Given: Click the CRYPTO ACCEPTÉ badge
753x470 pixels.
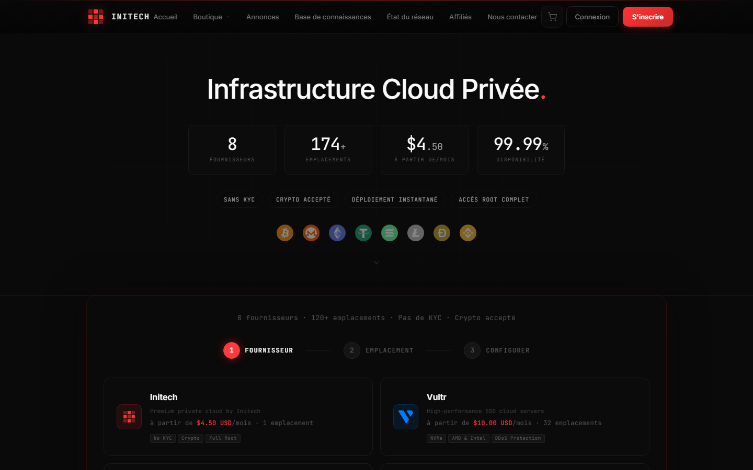Looking at the screenshot, I should [303, 199].
